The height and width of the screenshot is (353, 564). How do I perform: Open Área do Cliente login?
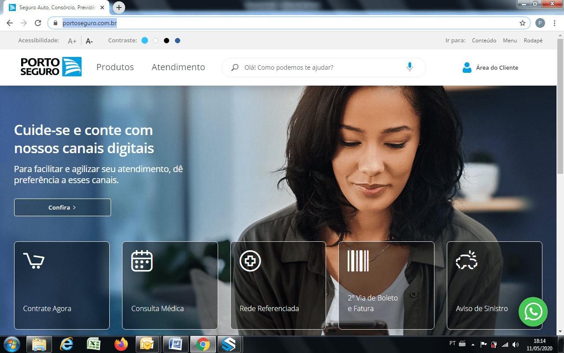click(x=490, y=68)
